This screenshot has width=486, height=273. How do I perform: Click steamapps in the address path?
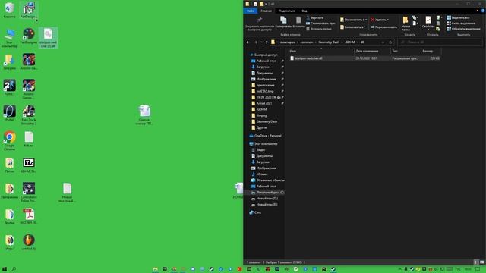[x=287, y=42]
